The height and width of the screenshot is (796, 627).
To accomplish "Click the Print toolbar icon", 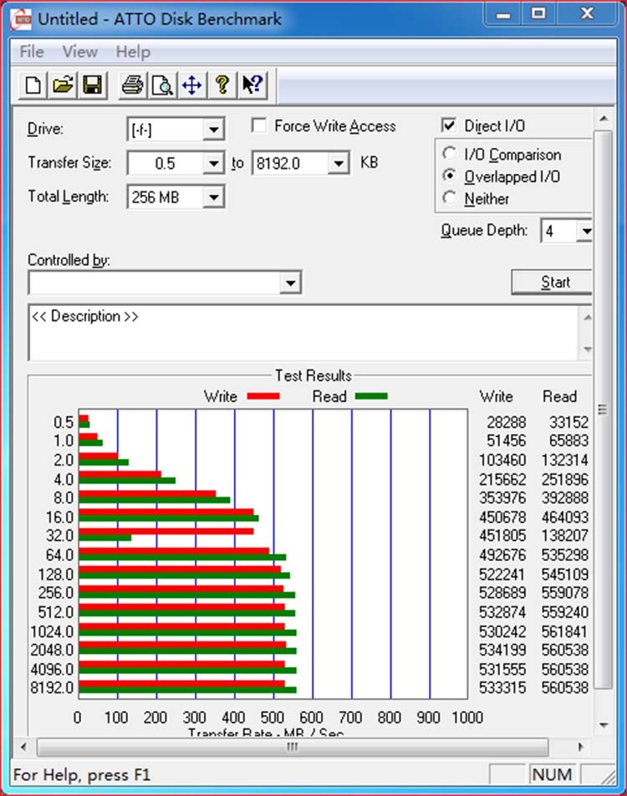I will tap(132, 84).
